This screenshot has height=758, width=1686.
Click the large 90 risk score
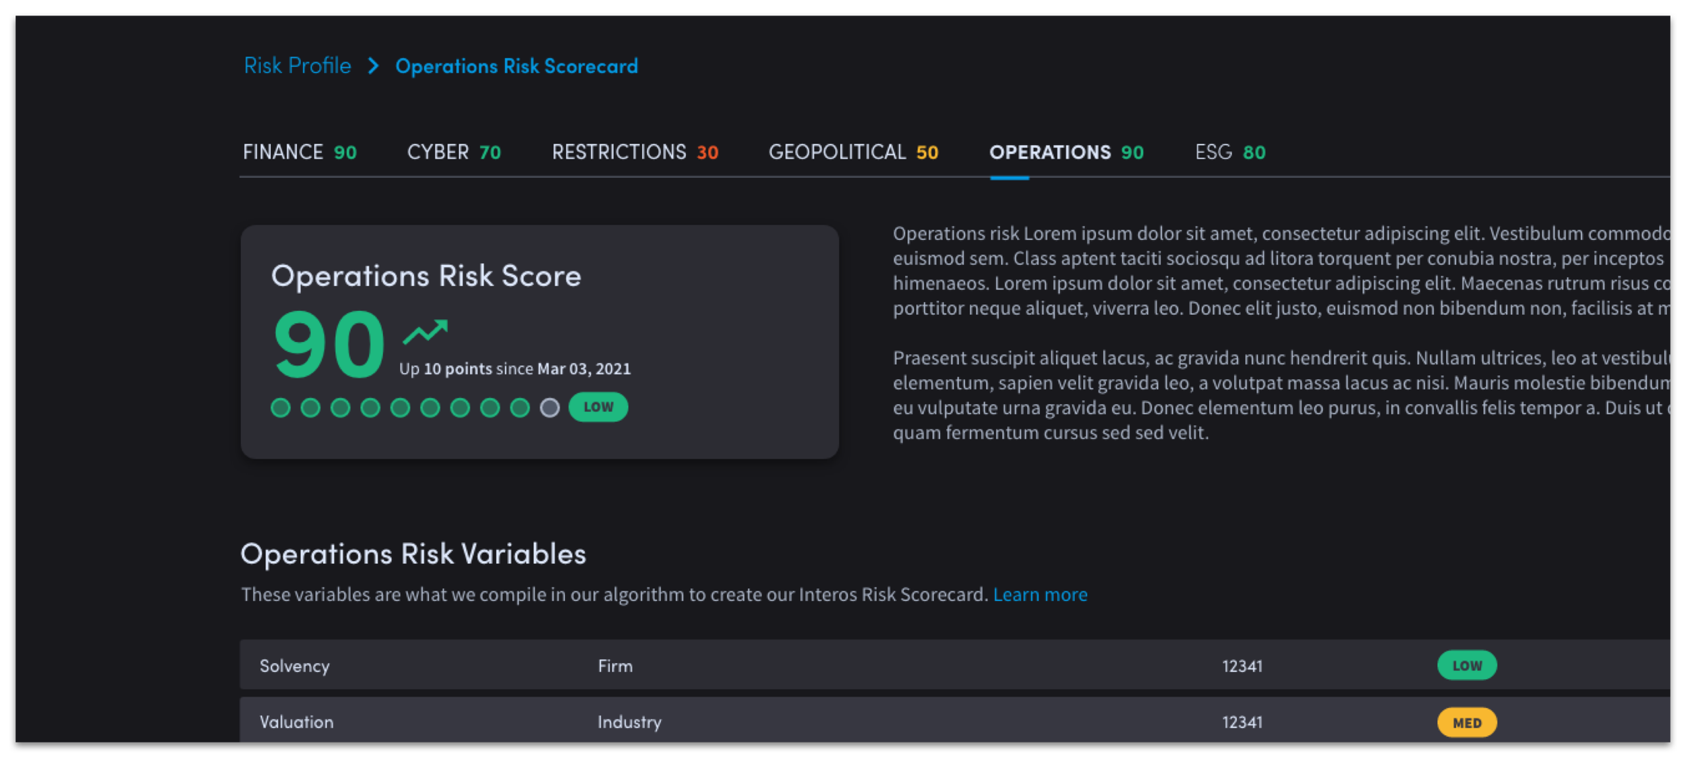coord(329,345)
